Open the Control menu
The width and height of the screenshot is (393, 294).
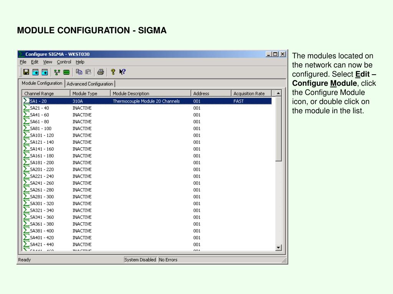[64, 62]
